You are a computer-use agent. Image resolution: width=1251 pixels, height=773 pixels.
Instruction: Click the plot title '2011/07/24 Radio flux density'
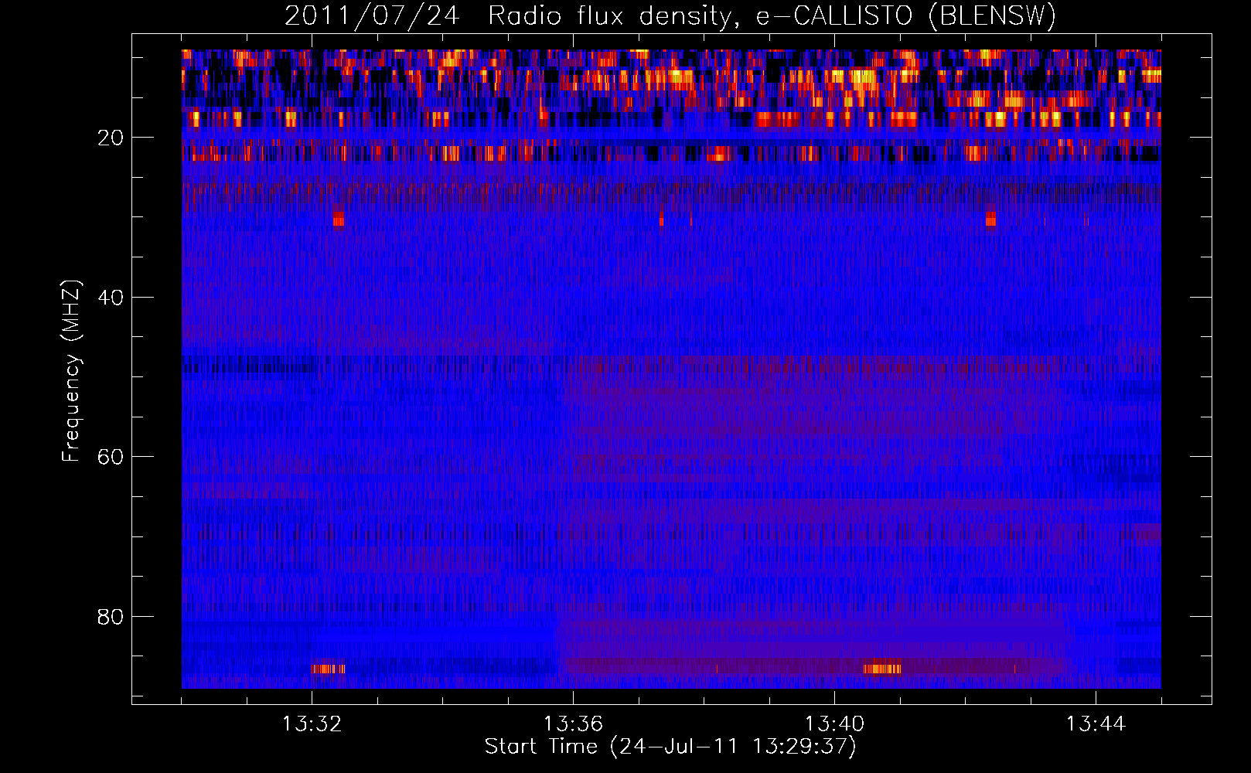[x=670, y=16]
